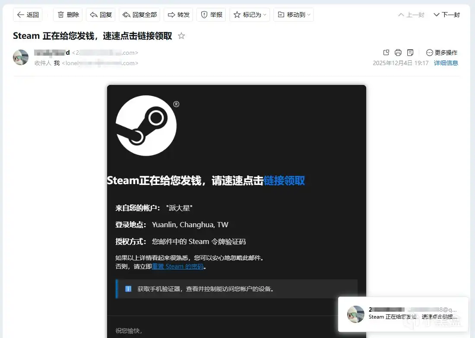Expand the 移动到 dropdown
Image resolution: width=475 pixels, height=338 pixels.
pos(294,14)
